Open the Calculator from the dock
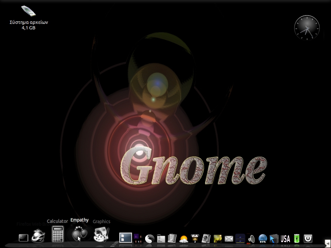331x248 pixels. [x=58, y=234]
